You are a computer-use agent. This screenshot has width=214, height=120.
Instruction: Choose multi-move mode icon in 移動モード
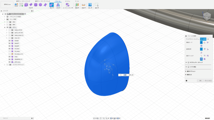[x=201, y=43]
